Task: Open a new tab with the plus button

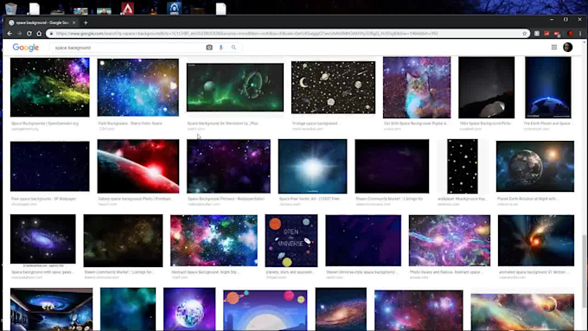Action: click(x=86, y=22)
